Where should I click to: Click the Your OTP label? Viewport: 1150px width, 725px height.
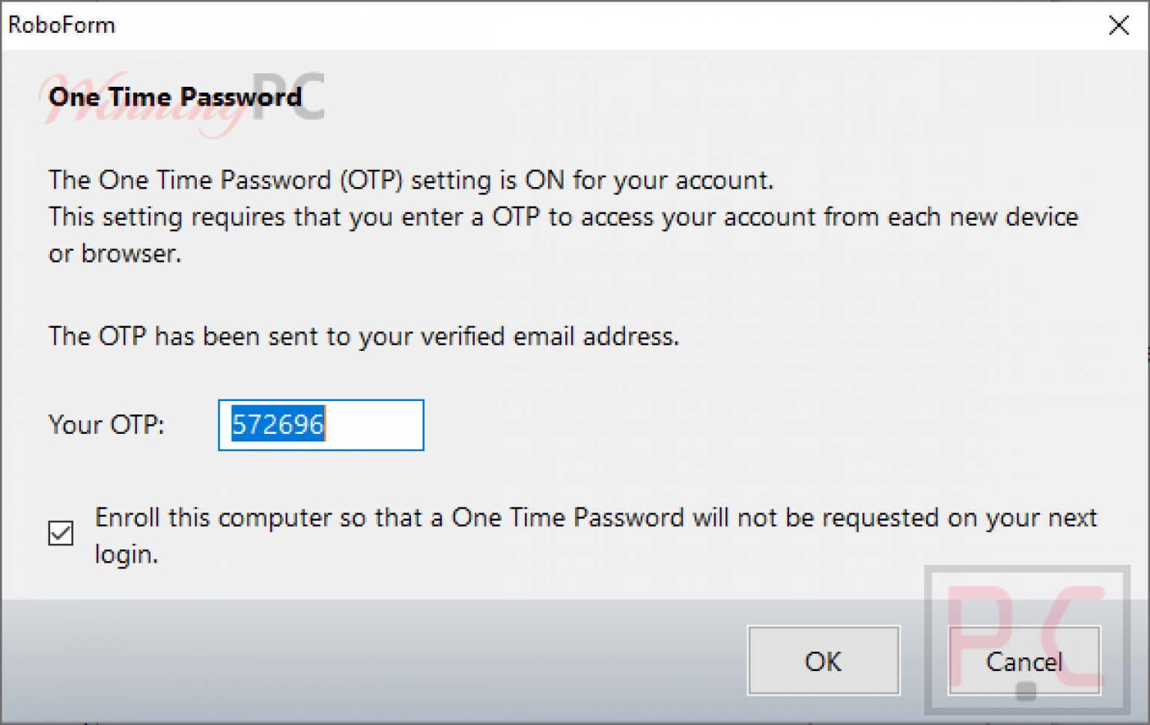[106, 425]
